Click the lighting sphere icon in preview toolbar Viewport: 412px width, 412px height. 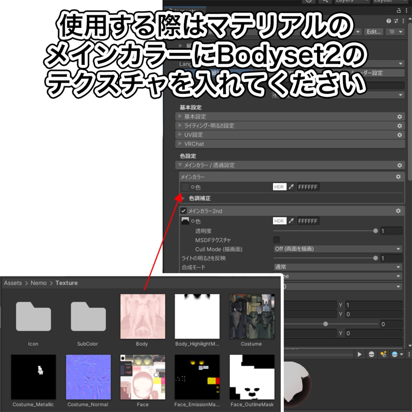point(371,354)
